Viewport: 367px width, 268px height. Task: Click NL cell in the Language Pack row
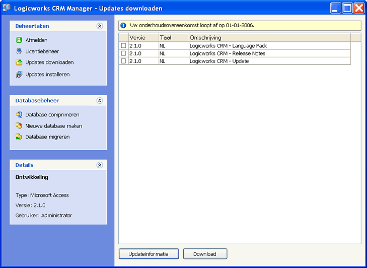pyautogui.click(x=174, y=46)
